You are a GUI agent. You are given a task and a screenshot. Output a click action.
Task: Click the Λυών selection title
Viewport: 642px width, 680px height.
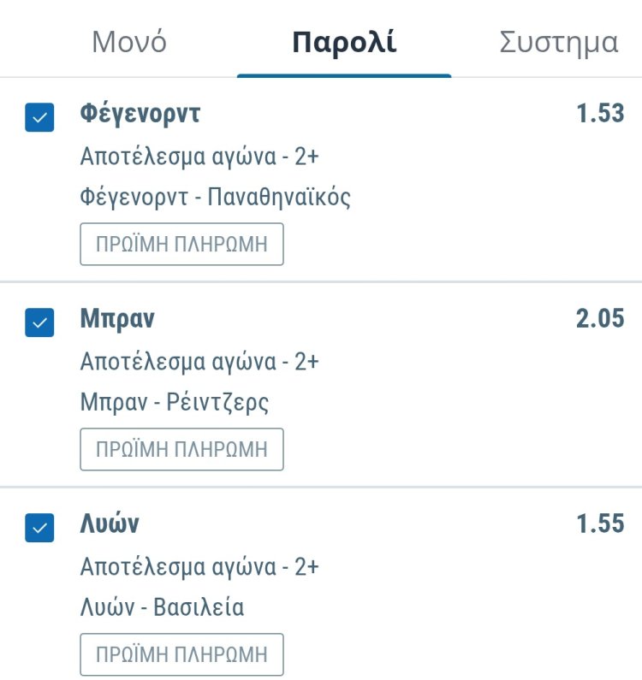(110, 524)
